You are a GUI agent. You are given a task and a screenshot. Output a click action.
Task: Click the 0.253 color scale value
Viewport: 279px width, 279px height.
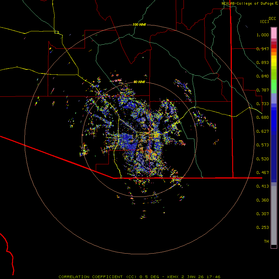click(263, 228)
